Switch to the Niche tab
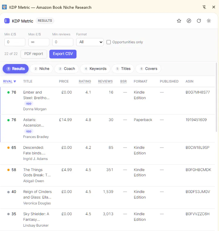The height and width of the screenshot is (231, 219). [x=41, y=69]
